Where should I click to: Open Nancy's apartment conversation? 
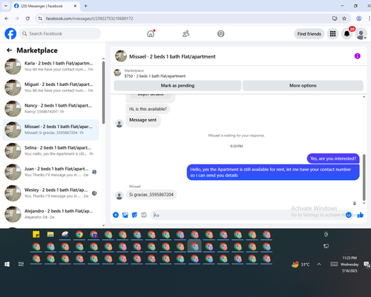click(x=50, y=108)
